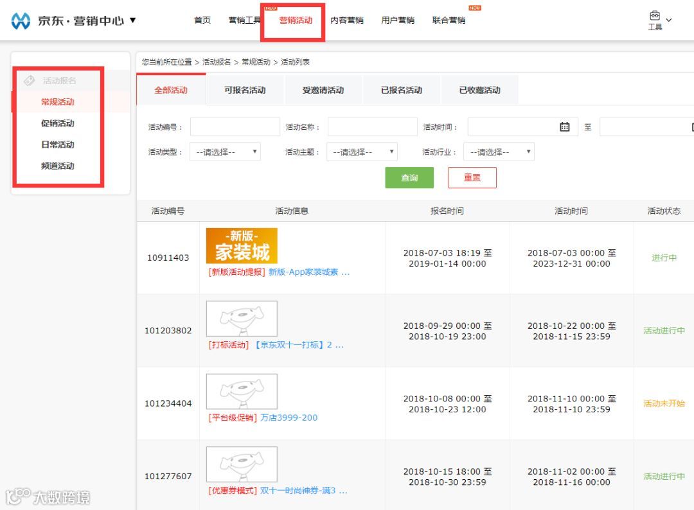Open the 活动类型 dropdown
This screenshot has width=694, height=510.
pos(226,152)
